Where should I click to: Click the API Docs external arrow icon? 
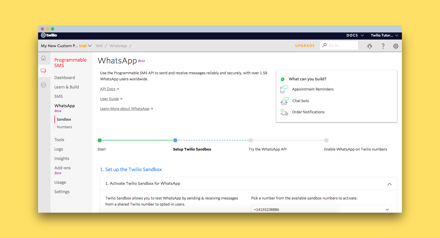pyautogui.click(x=118, y=89)
